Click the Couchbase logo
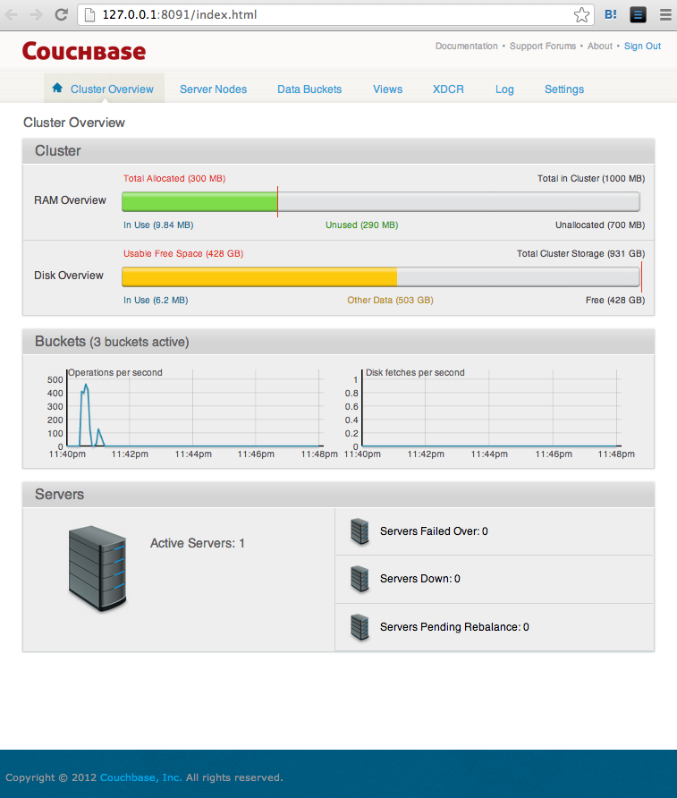The height and width of the screenshot is (798, 677). pos(84,51)
